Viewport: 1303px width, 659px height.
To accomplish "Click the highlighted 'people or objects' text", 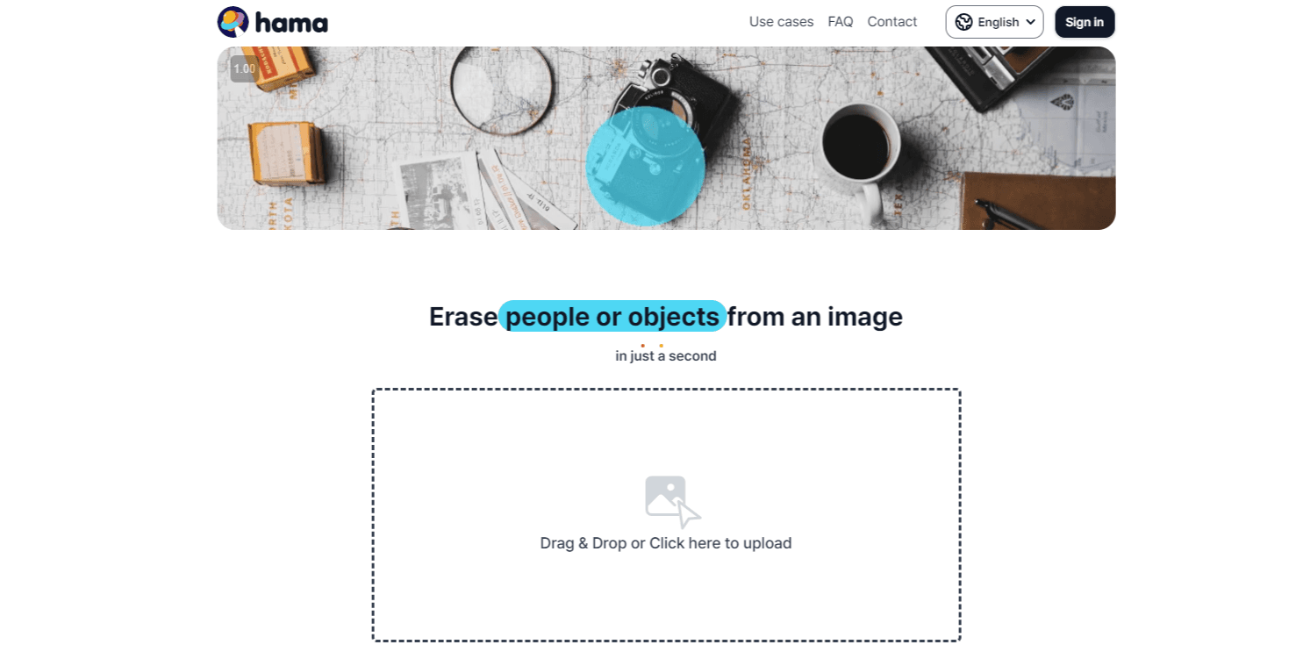I will pyautogui.click(x=612, y=316).
